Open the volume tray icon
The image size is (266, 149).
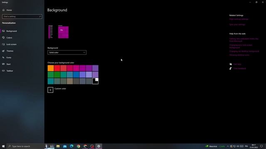tap(238, 146)
